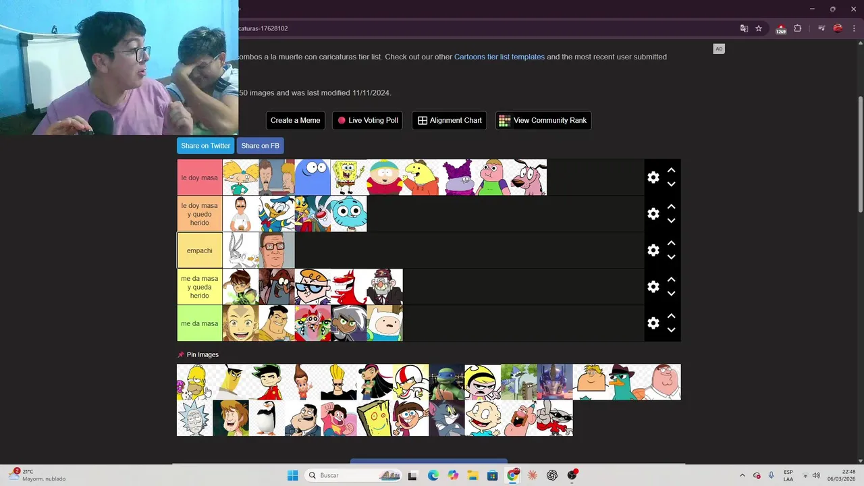The image size is (864, 486).
Task: Open Chrome three-dot menu
Action: coord(854,28)
